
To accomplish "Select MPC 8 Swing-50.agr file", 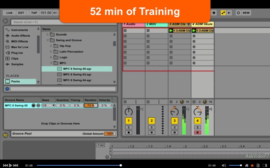I will (77, 69).
